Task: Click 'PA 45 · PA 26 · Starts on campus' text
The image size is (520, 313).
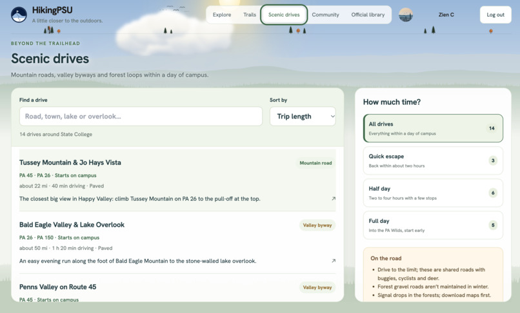Action: 57,176
